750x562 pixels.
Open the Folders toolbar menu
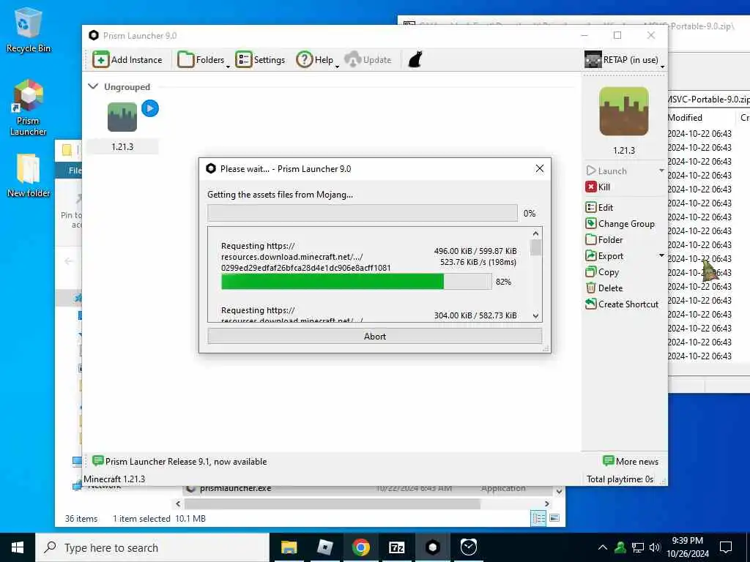click(204, 60)
